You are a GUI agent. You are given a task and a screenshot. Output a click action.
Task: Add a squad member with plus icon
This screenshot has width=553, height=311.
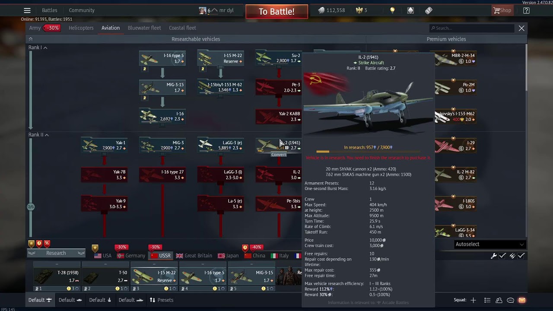tap(474, 300)
